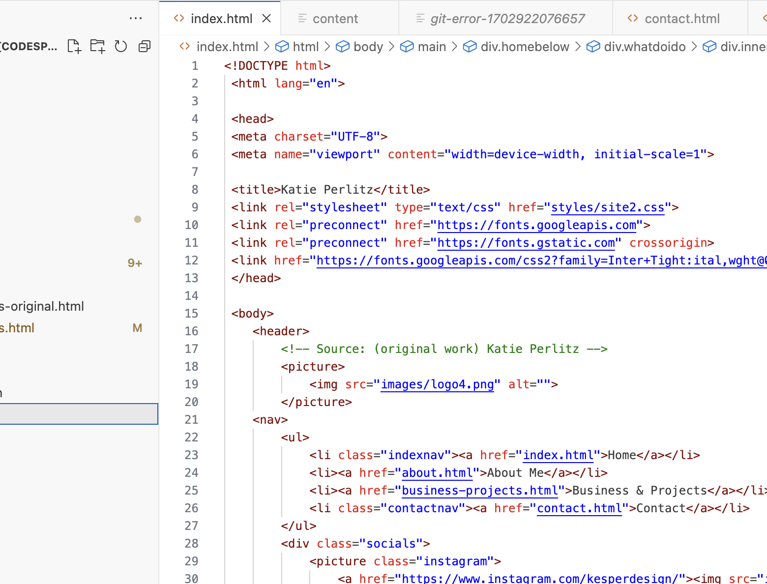
Task: Select the index.html editor tab
Action: click(x=220, y=19)
